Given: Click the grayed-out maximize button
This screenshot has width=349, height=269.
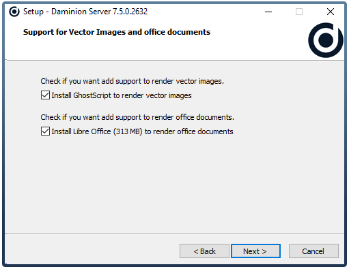Looking at the screenshot, I should click(299, 12).
